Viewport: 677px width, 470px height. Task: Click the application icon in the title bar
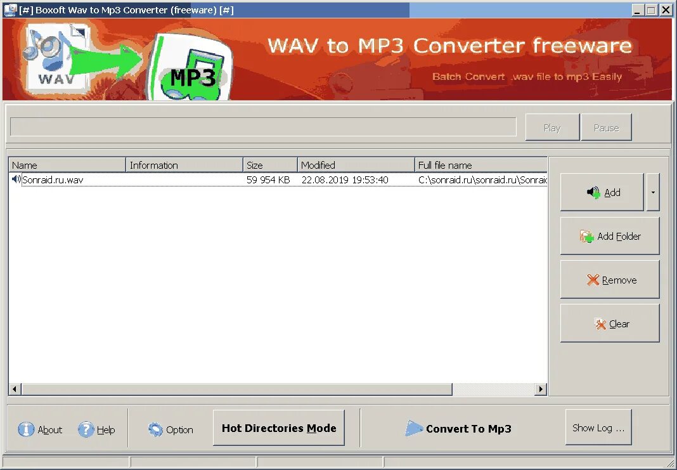coord(10,10)
